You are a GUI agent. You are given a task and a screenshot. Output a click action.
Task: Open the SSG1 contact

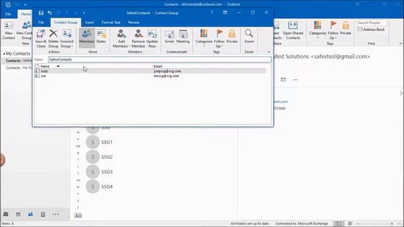(107, 142)
